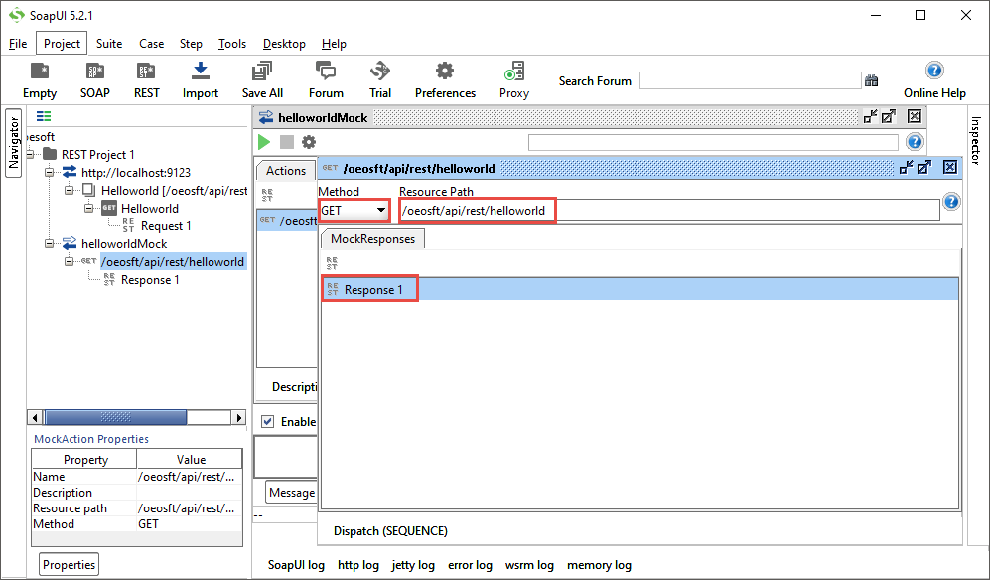Click the binoculars search forum icon
Screen dimensions: 990x580
click(871, 80)
